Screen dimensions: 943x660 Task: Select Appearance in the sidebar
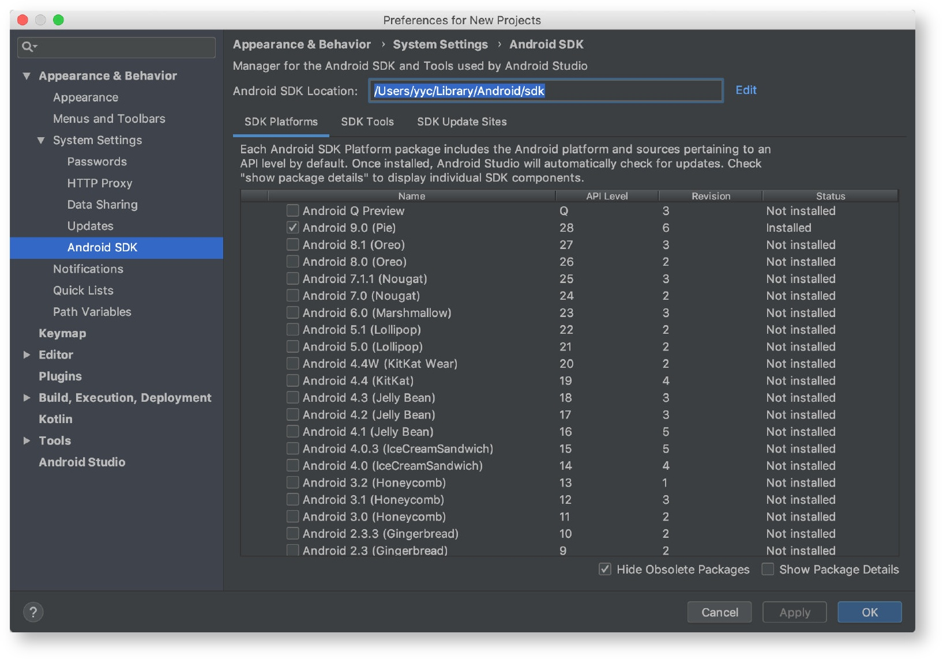pos(86,97)
